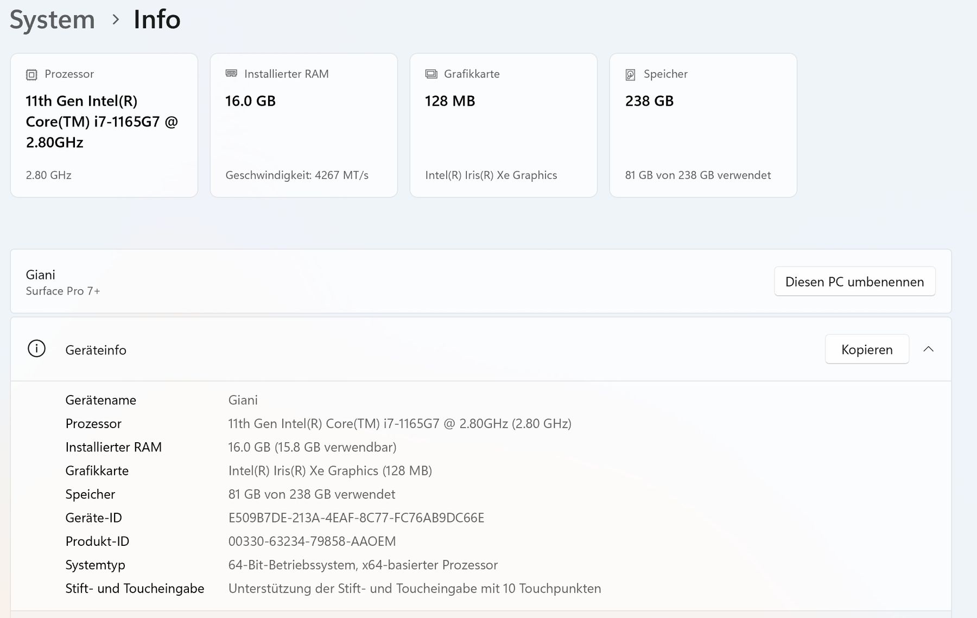Select the Gerätename row label
This screenshot has width=977, height=618.
coord(100,400)
